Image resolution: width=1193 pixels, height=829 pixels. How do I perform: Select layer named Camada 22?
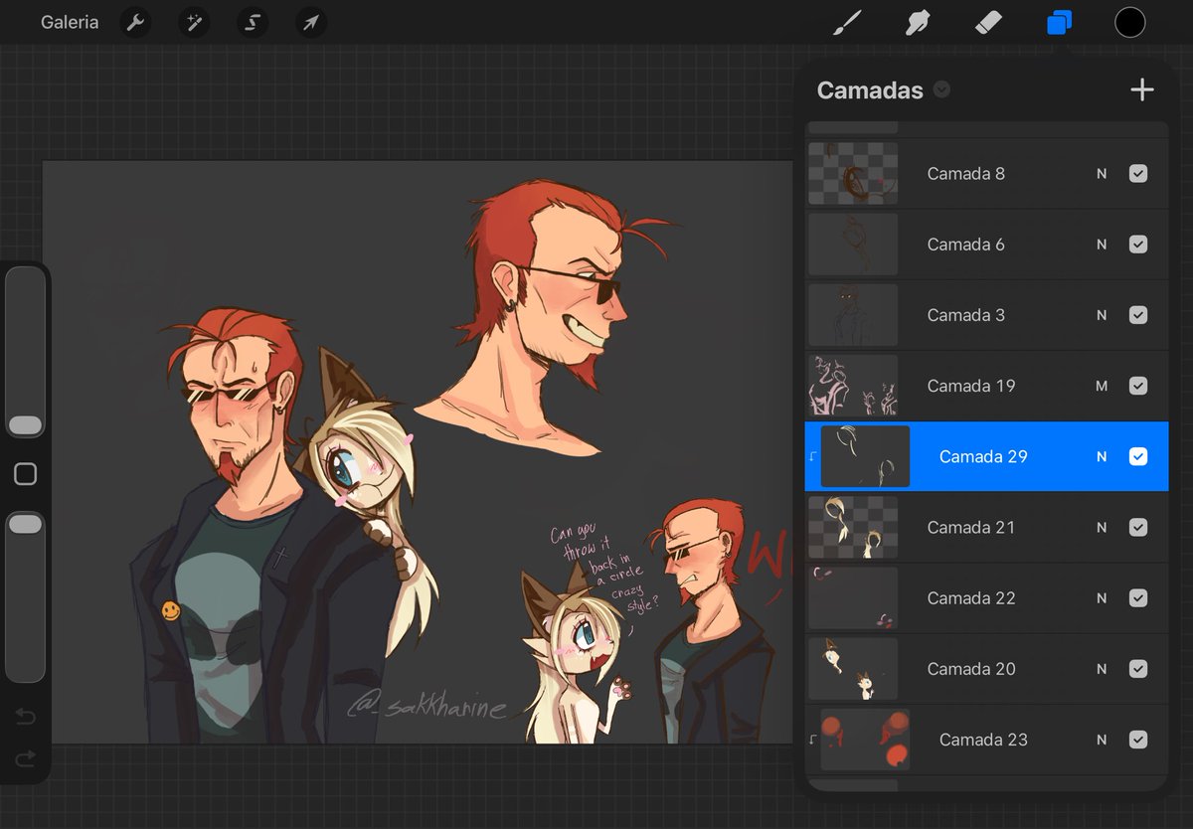tap(971, 598)
